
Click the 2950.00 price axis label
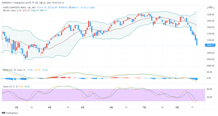click(x=211, y=59)
